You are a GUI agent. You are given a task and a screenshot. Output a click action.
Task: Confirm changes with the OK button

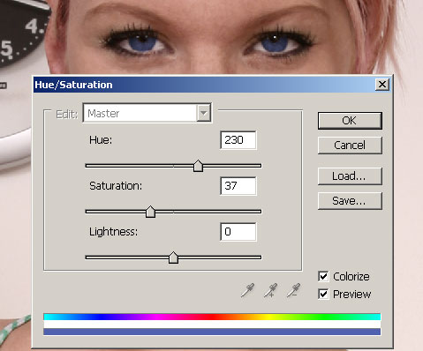click(x=350, y=121)
